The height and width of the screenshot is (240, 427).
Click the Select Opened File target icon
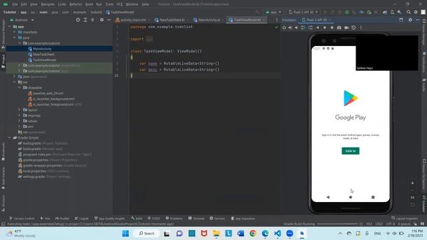point(78,20)
